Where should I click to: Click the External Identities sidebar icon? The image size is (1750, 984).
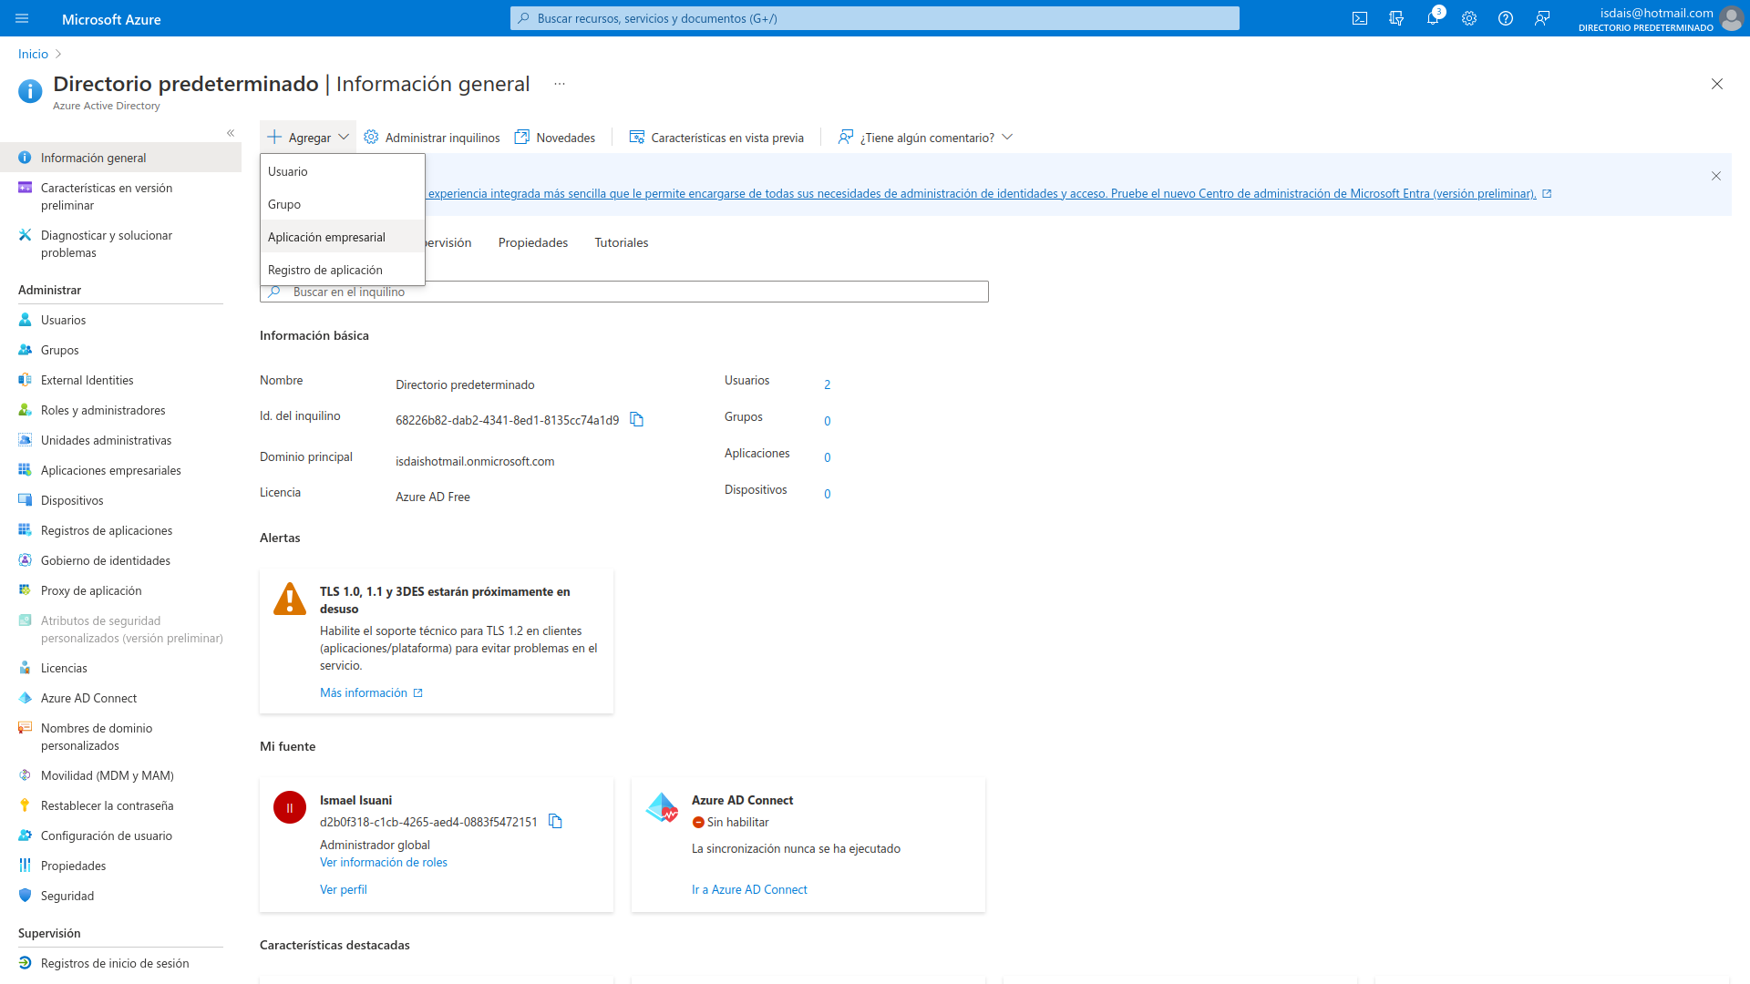(x=26, y=380)
